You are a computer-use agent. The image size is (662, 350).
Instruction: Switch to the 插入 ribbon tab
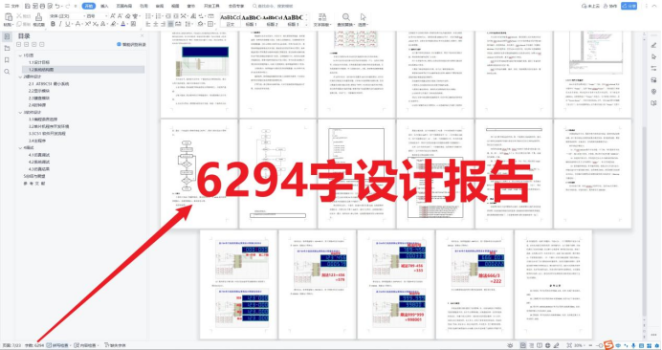click(104, 6)
